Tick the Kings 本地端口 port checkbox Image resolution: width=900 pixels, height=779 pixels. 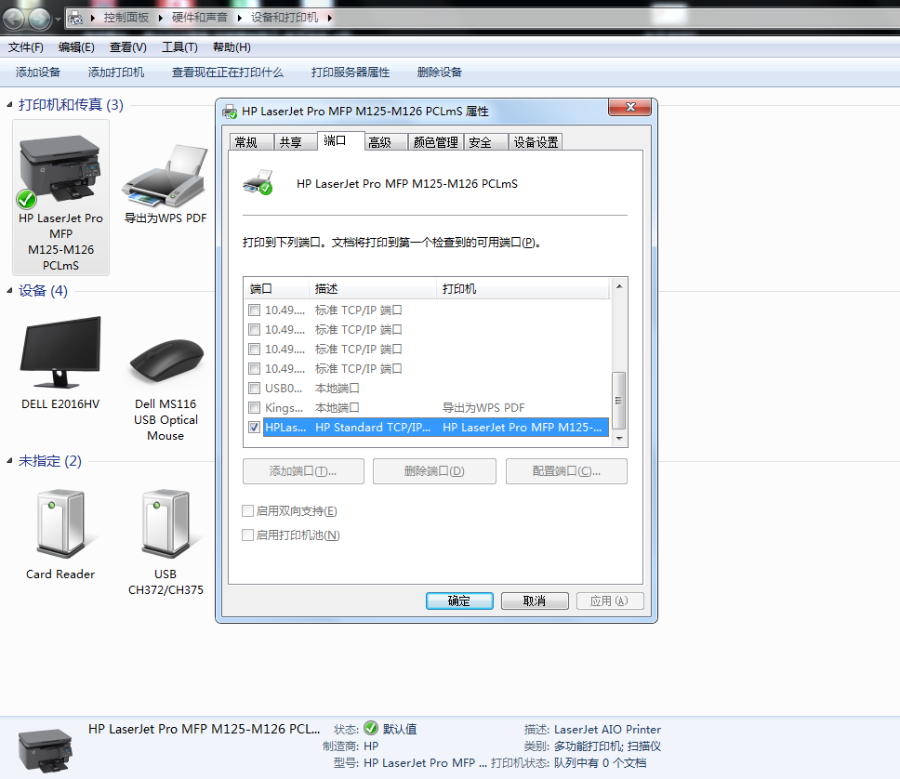[255, 408]
